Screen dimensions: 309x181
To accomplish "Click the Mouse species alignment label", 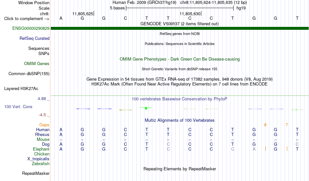I will tap(43, 140).
